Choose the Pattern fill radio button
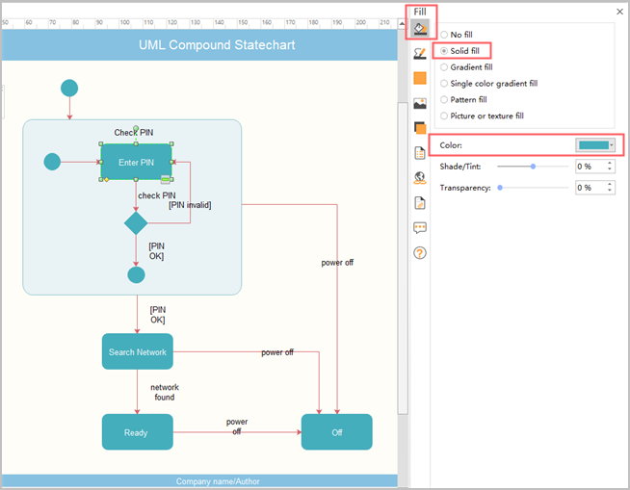Viewport: 630px width, 490px height. coord(444,100)
